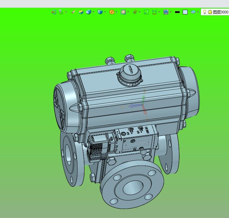Click the yellow-top box icon

point(81,12)
